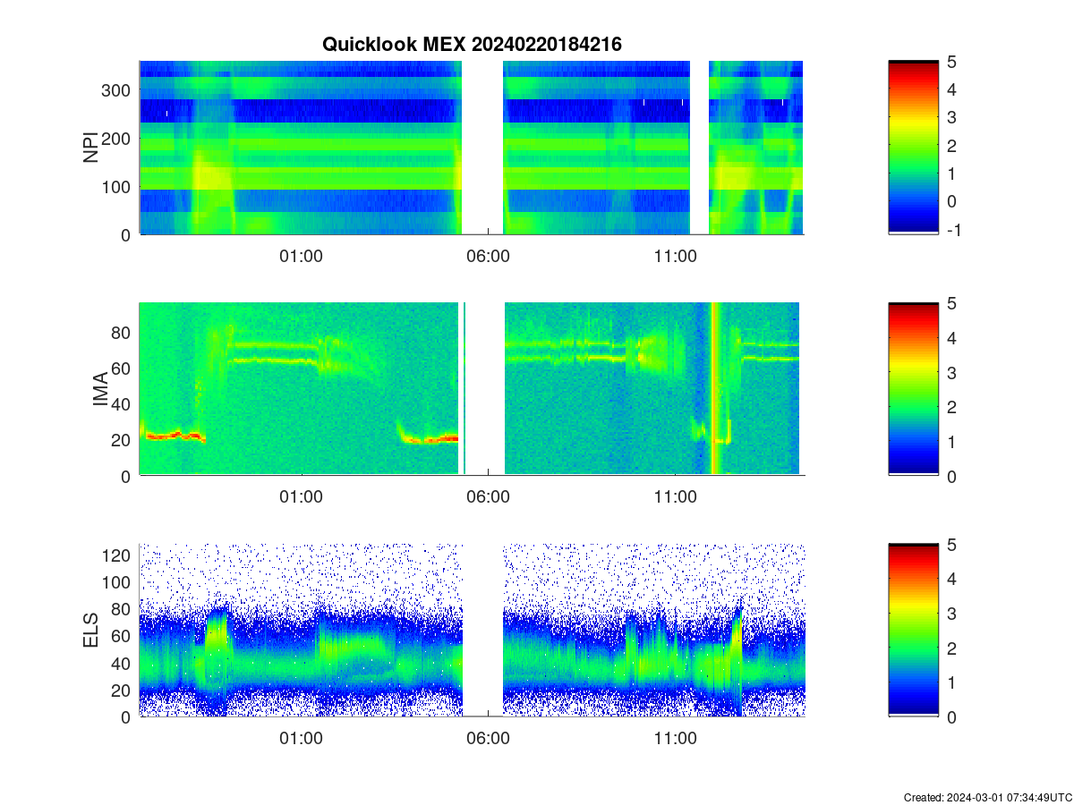Click the 20 tick on the IMA axis

(122, 440)
